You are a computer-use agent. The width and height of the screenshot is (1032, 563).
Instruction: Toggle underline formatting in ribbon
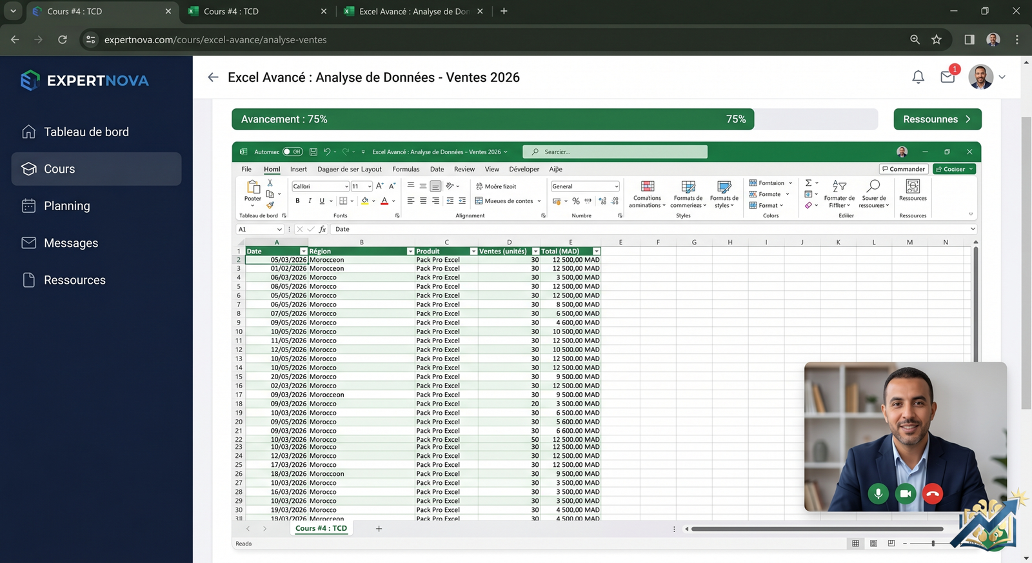[322, 201]
